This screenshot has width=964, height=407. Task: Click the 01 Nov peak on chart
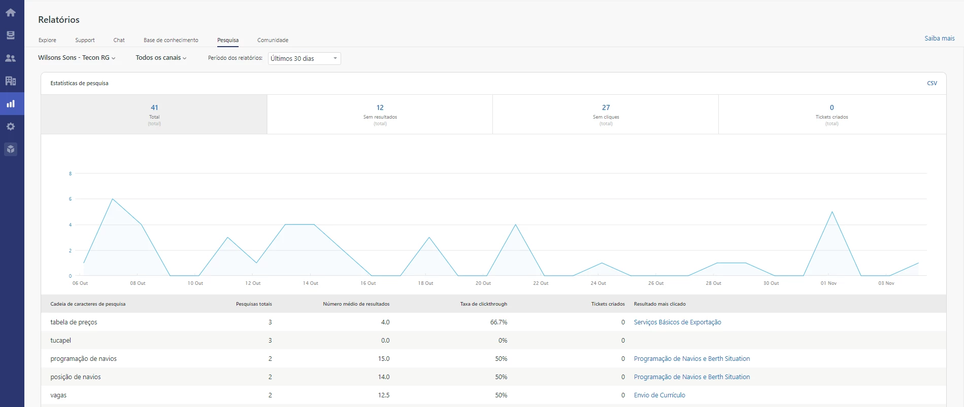pyautogui.click(x=832, y=212)
